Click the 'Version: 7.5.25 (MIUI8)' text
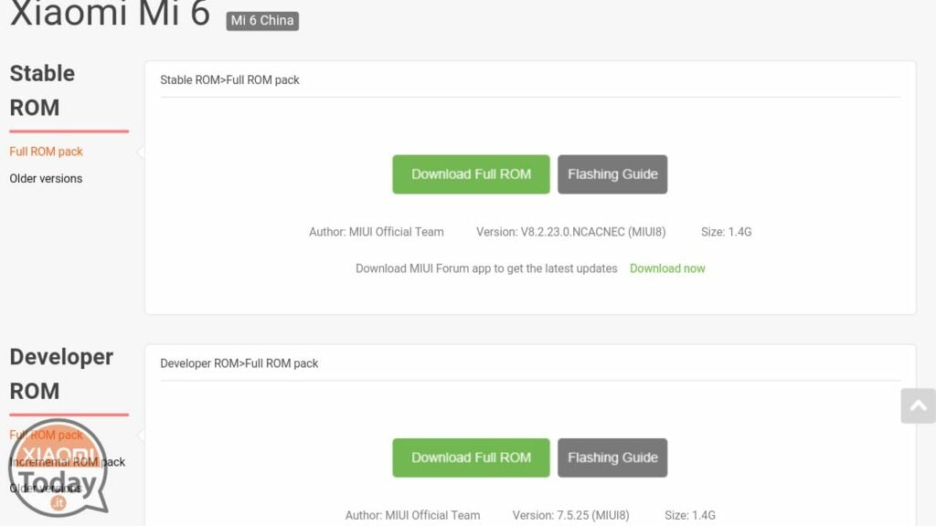The image size is (936, 526). tap(570, 515)
